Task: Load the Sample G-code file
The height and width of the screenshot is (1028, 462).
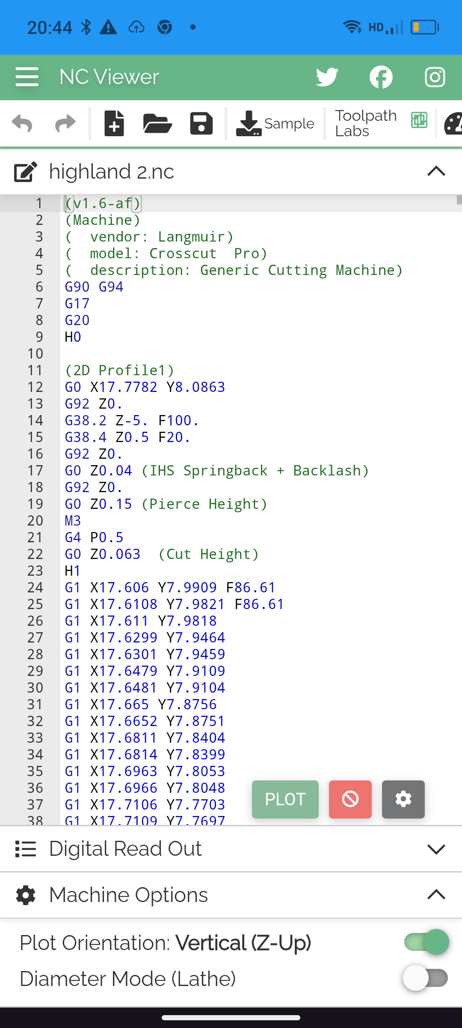Action: point(275,124)
